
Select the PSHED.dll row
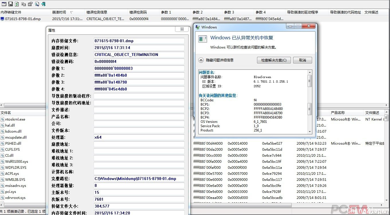coord(23,144)
